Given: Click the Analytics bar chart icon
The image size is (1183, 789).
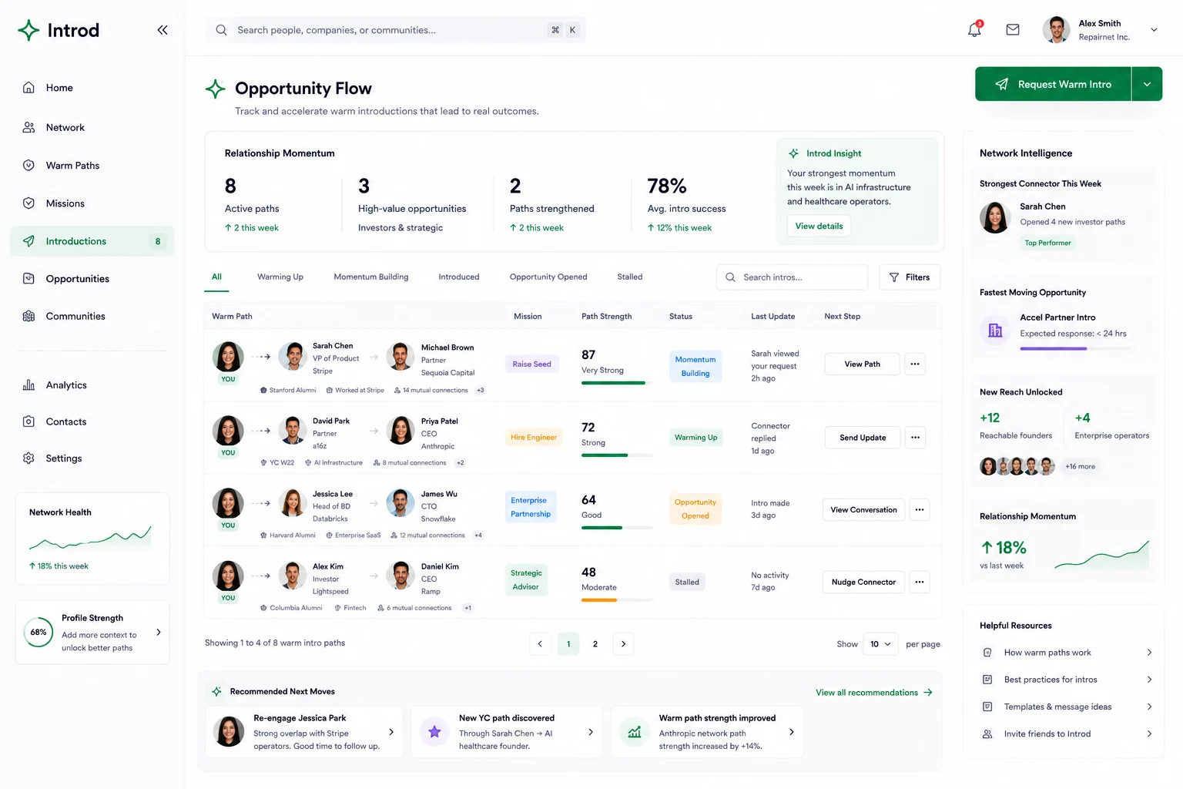Looking at the screenshot, I should pyautogui.click(x=28, y=384).
